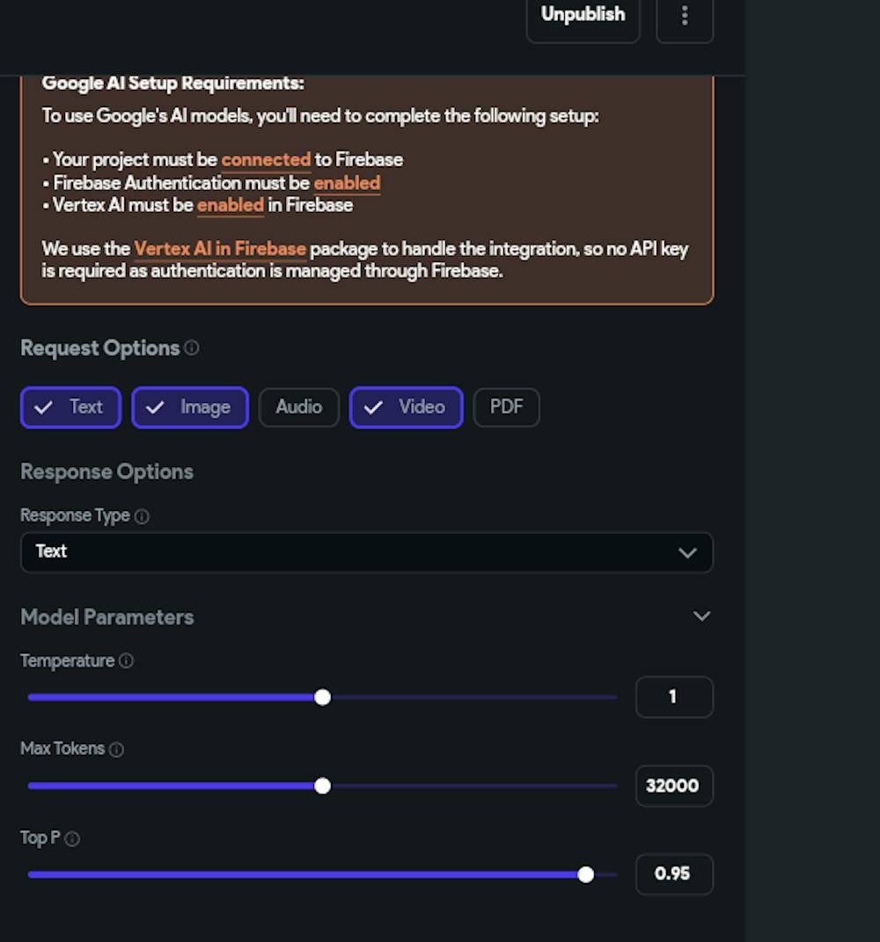The width and height of the screenshot is (880, 942).
Task: Open the three-dot more options menu
Action: [x=685, y=15]
